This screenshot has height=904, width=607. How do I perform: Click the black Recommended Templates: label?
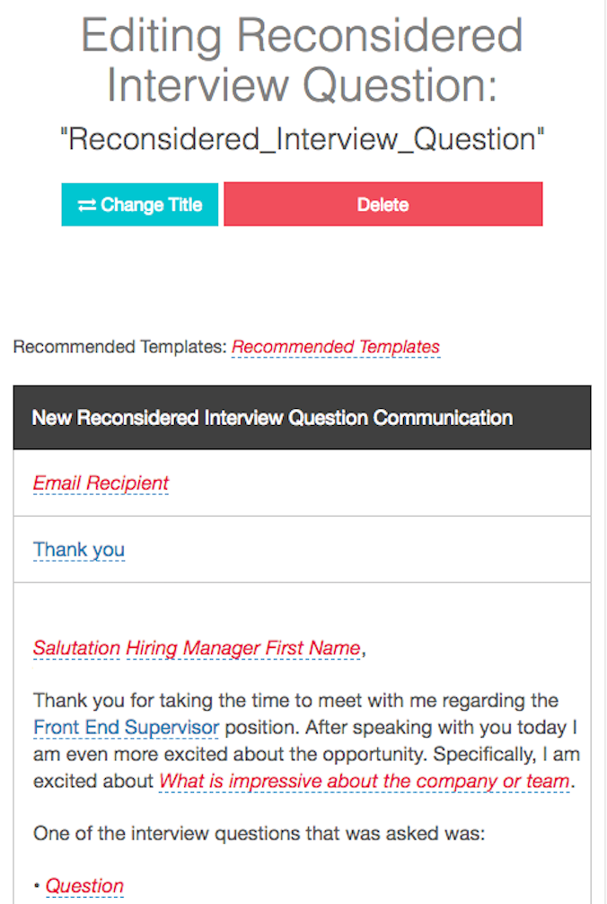tap(119, 347)
